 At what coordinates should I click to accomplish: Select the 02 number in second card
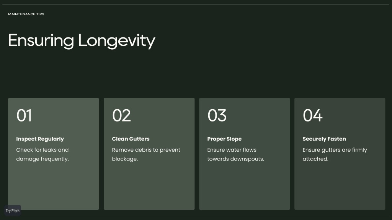click(121, 115)
